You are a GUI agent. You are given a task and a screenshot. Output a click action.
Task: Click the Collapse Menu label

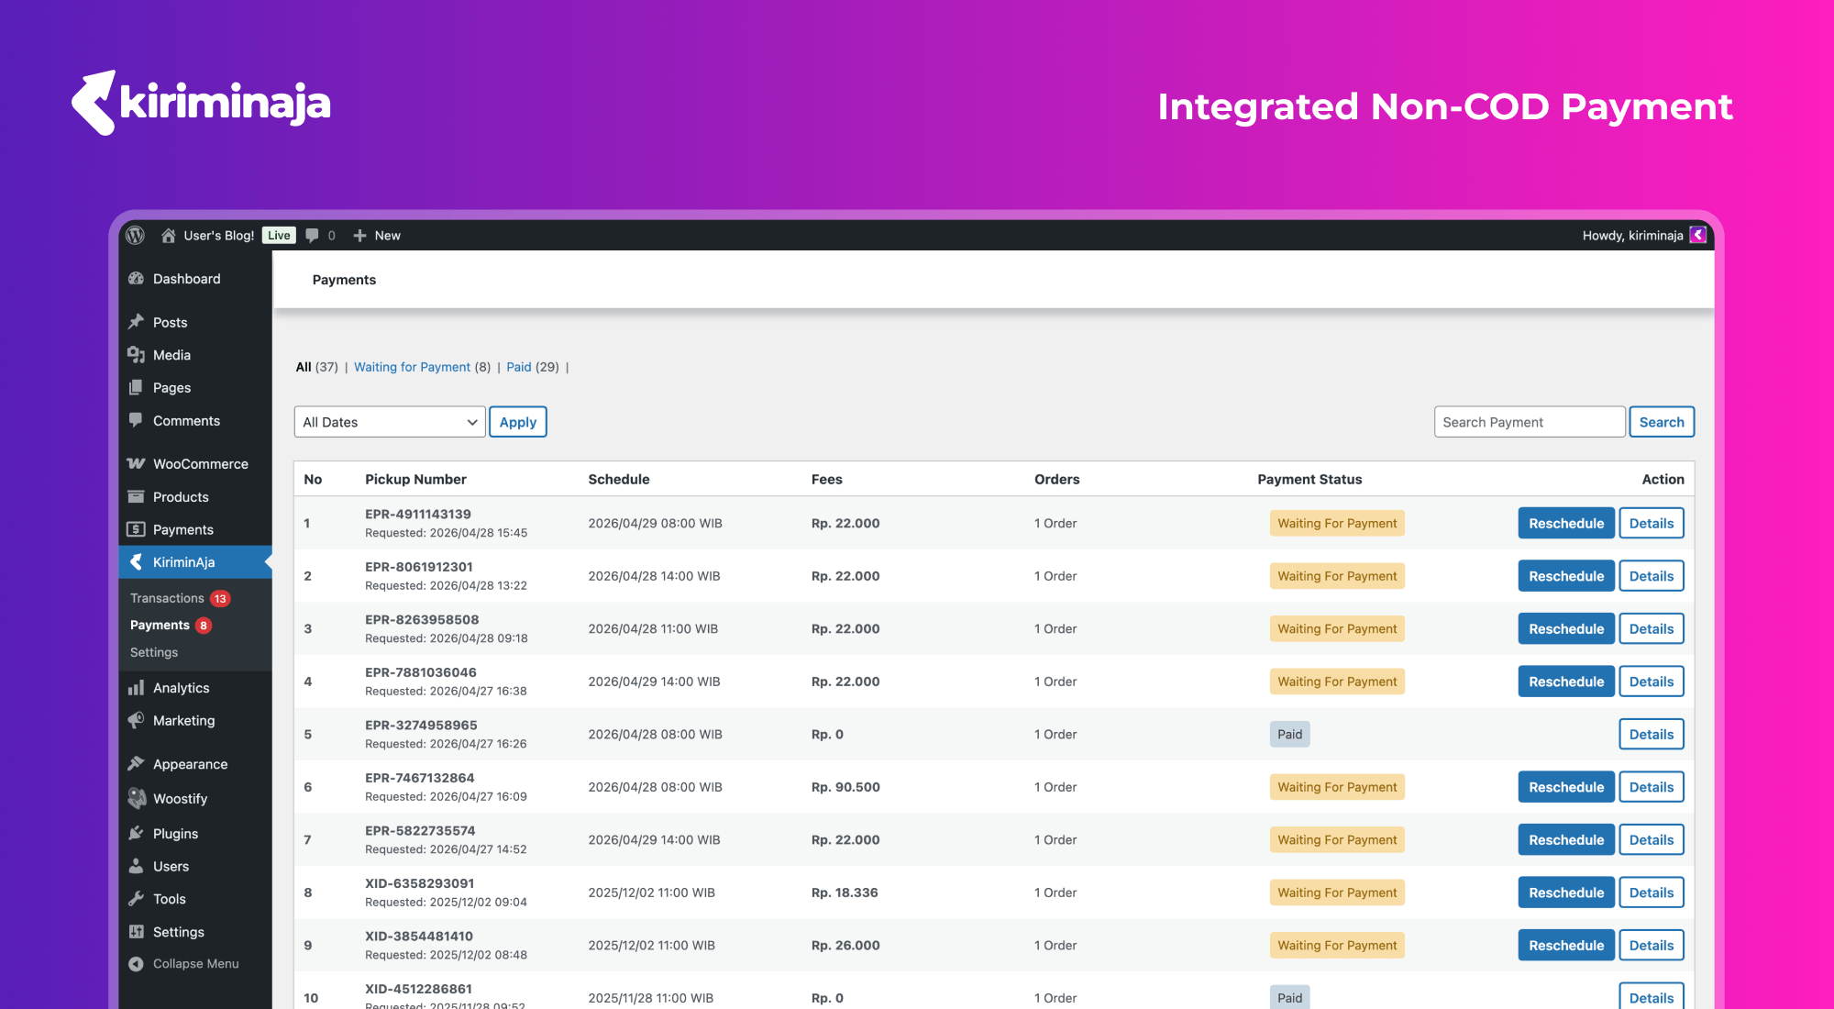click(x=196, y=964)
